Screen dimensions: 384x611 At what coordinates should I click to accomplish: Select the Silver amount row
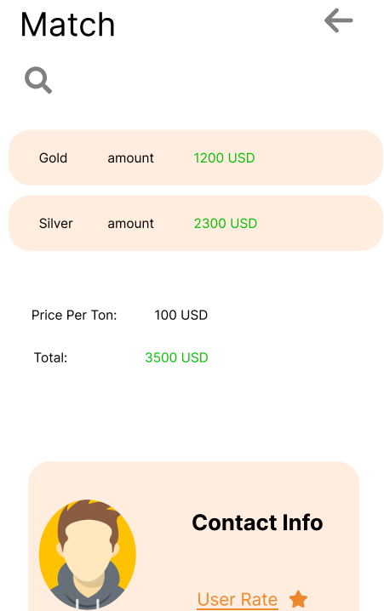coord(196,223)
